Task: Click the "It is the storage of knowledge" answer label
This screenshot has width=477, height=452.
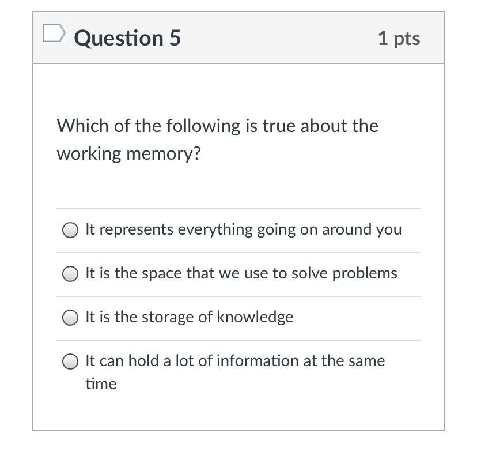Action: tap(189, 317)
